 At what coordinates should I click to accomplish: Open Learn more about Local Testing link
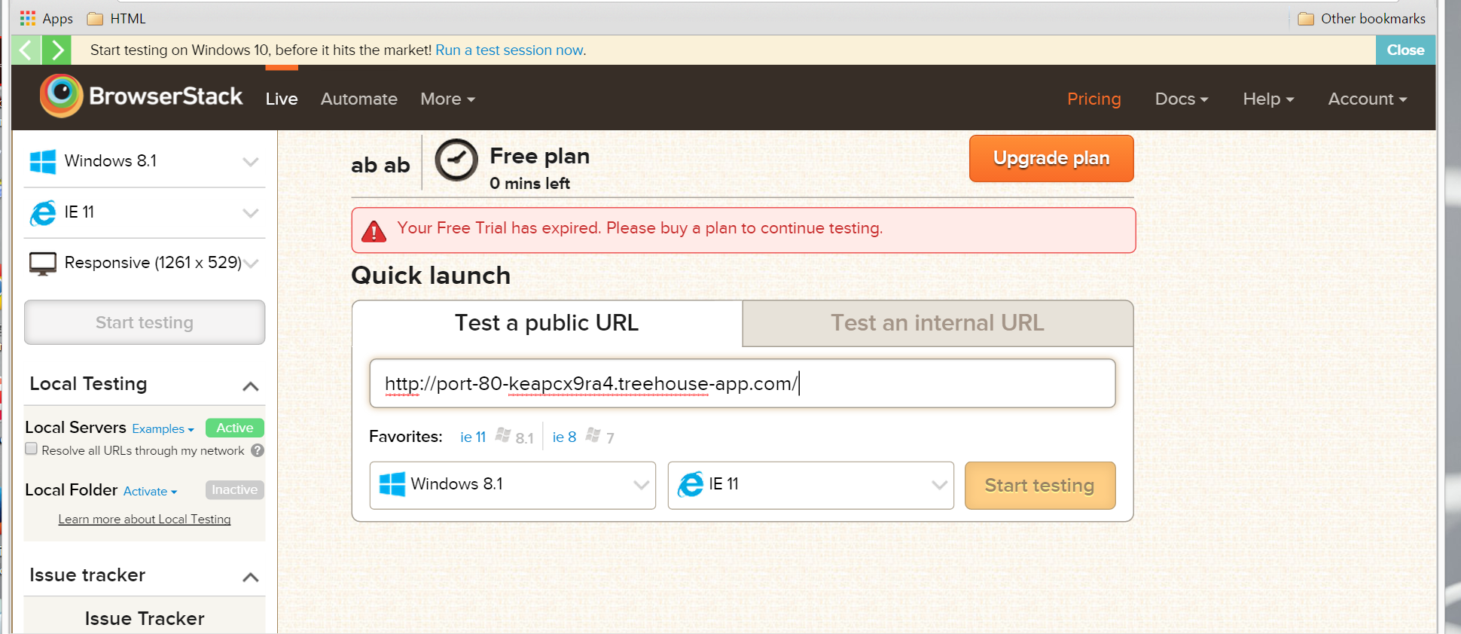(145, 519)
